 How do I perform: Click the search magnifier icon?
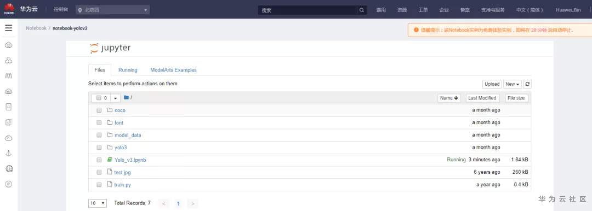click(362, 10)
